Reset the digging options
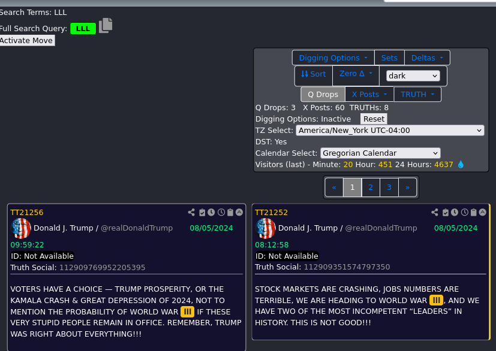The image size is (496, 351). pos(374,119)
